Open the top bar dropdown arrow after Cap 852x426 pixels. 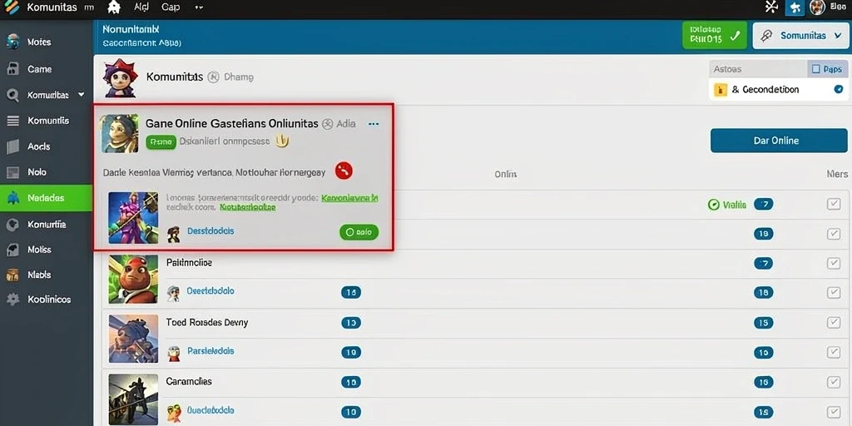tap(198, 7)
